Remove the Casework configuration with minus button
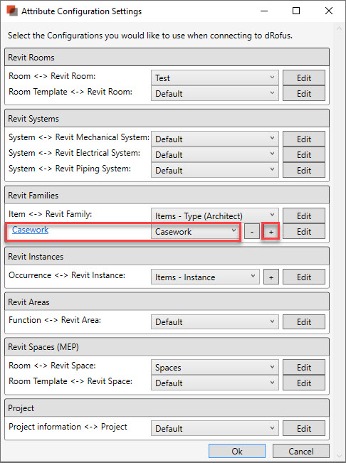This screenshot has height=463, width=346. click(252, 232)
